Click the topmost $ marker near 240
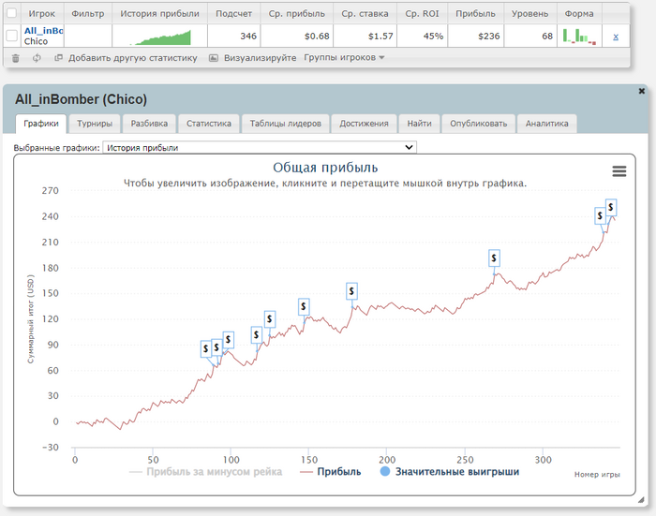Viewport: 656px width, 516px height. click(611, 207)
